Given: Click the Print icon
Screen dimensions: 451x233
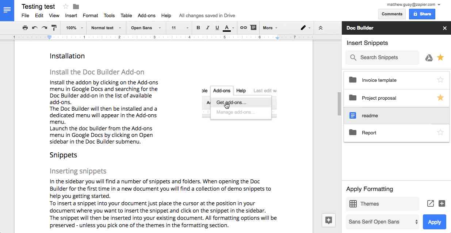Looking at the screenshot, I should pos(25,28).
